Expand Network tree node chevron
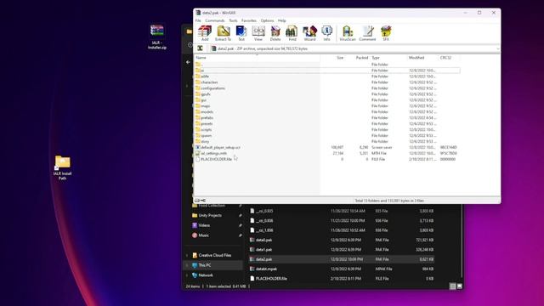This screenshot has height=306, width=544. (187, 275)
